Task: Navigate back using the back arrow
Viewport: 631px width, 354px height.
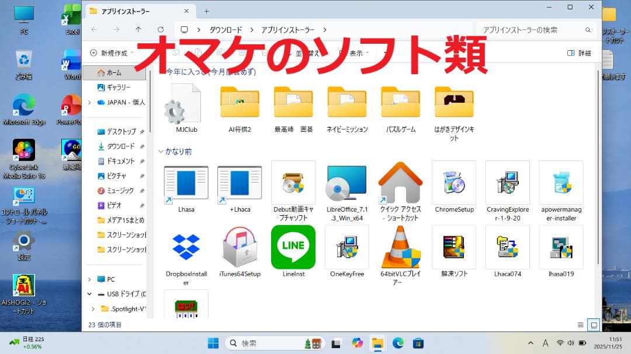Action: click(94, 29)
